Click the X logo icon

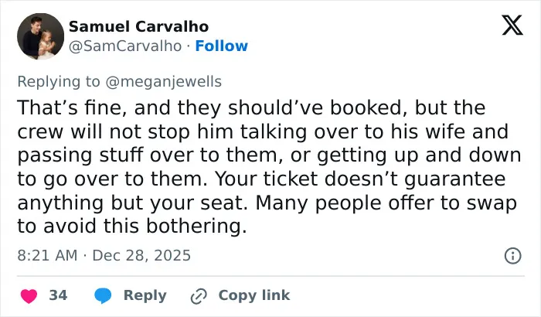(512, 25)
